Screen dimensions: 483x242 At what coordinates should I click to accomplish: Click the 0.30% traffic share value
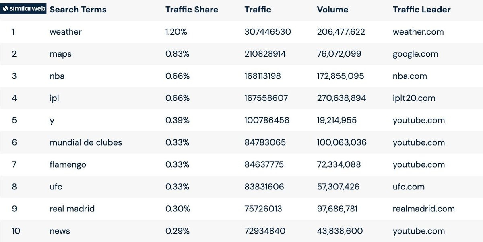click(x=177, y=209)
